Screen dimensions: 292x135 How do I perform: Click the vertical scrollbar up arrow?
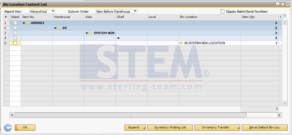tap(285, 23)
